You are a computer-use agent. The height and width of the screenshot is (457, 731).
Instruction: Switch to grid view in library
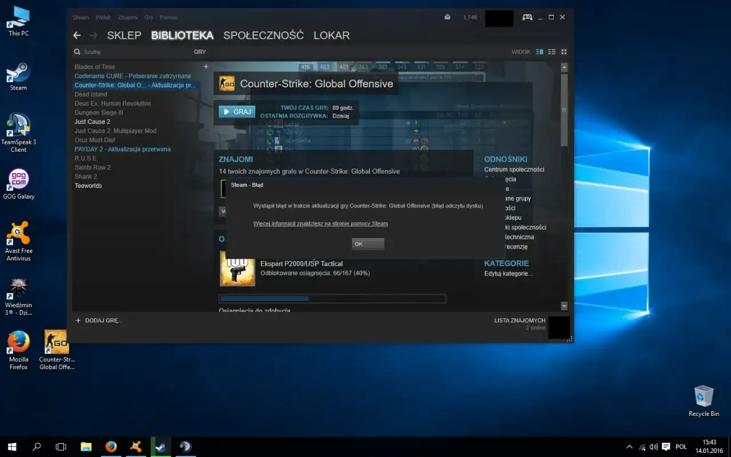tap(564, 51)
